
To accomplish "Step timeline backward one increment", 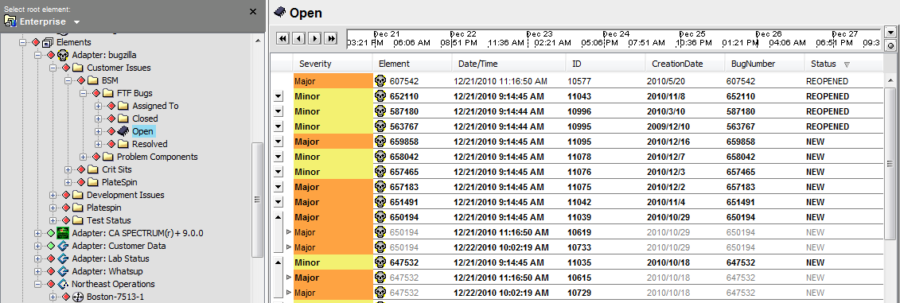I will point(298,38).
